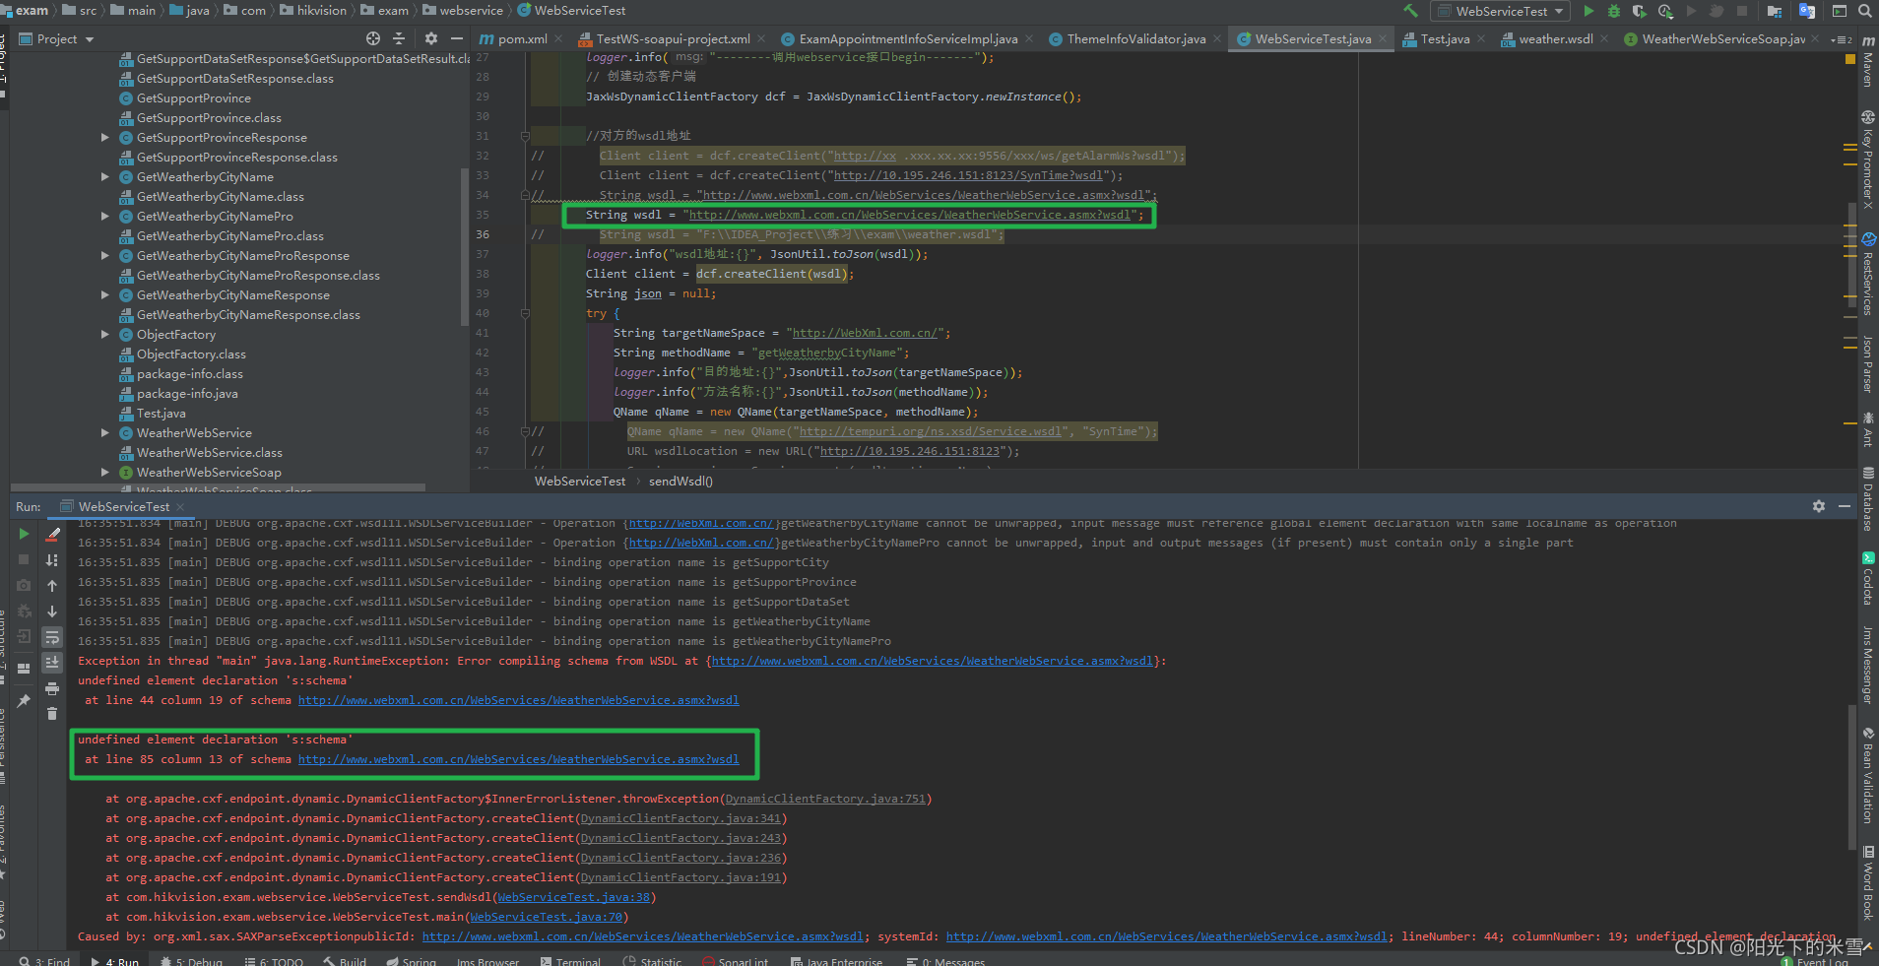Rerun WebServiceTest in Run panel
Image resolution: width=1879 pixels, height=966 pixels.
click(24, 534)
